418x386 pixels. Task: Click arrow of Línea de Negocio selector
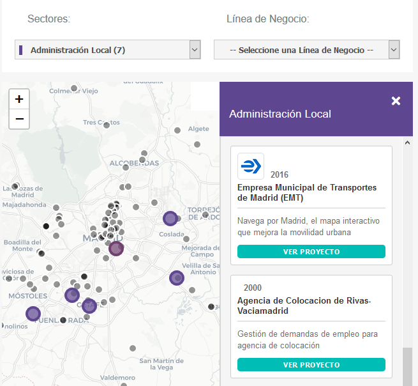pyautogui.click(x=394, y=50)
